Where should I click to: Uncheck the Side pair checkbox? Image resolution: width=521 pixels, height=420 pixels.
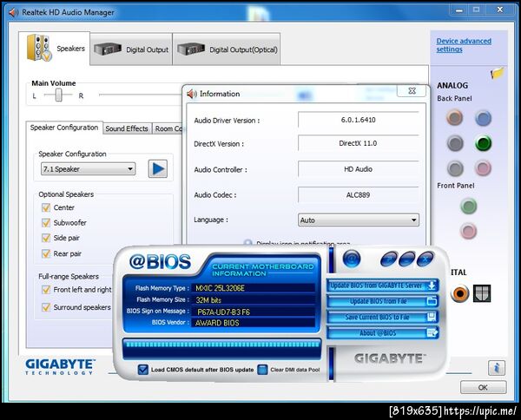(46, 238)
